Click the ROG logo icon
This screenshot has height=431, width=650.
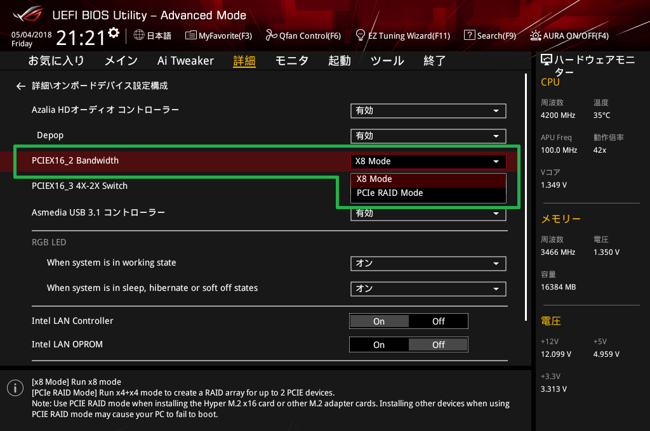27,14
